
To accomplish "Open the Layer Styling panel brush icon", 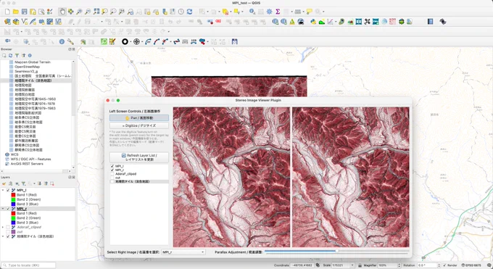I will point(4,183).
